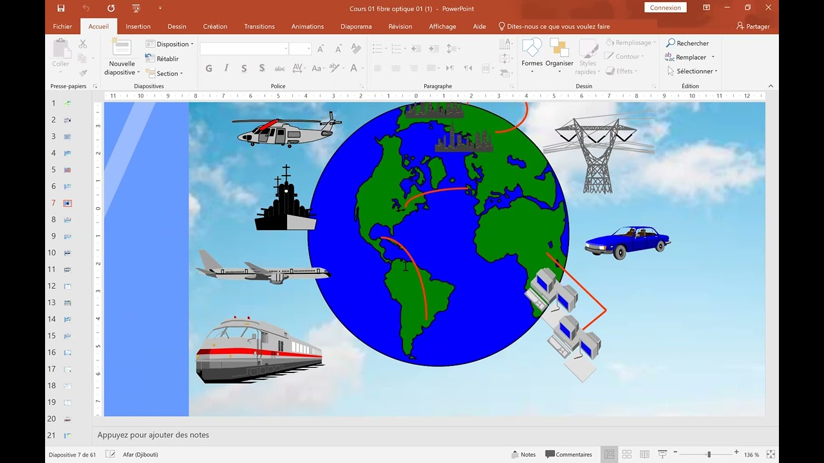This screenshot has width=824, height=463.
Task: Click the Connexion sign-in button
Action: coord(665,8)
